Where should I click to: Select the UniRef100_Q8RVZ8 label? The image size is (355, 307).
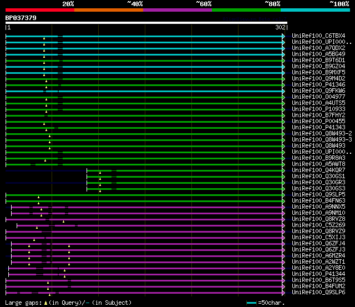(x=318, y=219)
